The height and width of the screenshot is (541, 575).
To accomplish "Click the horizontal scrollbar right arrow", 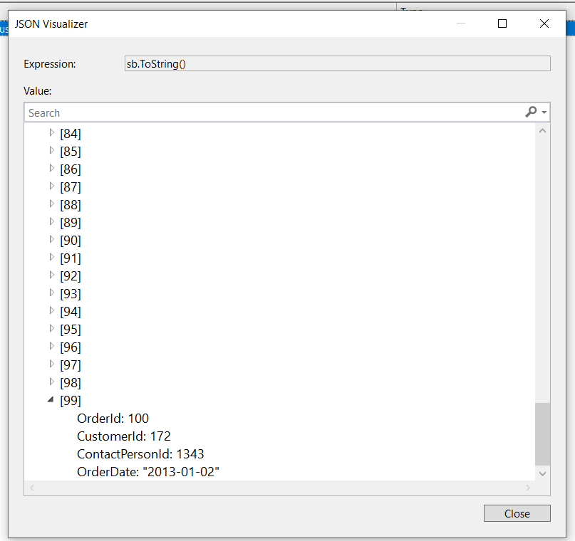I will (528, 488).
